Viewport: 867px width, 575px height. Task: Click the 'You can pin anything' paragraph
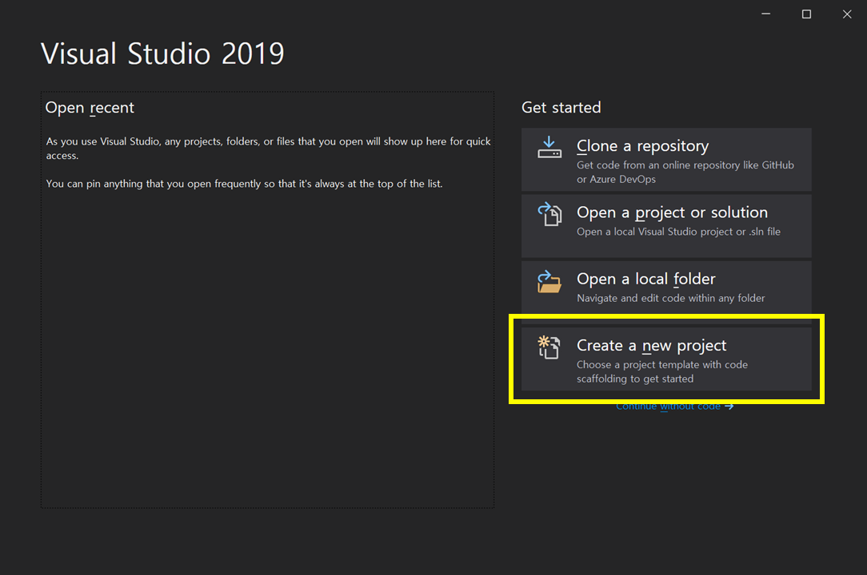pos(245,184)
